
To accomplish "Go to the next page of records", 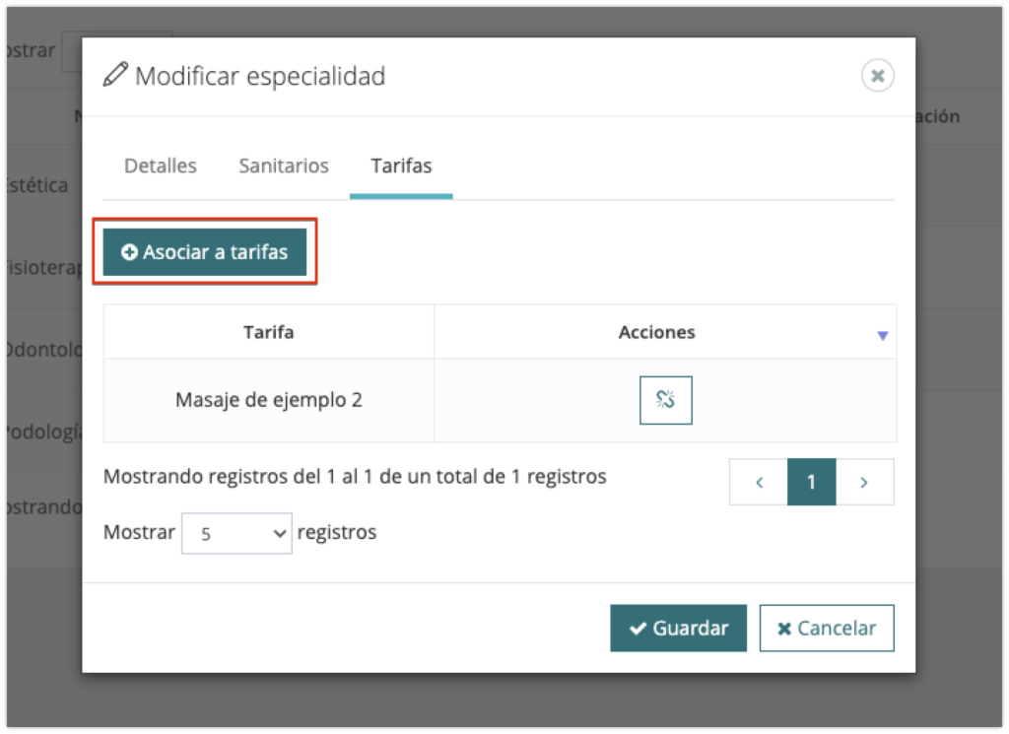I will point(864,482).
